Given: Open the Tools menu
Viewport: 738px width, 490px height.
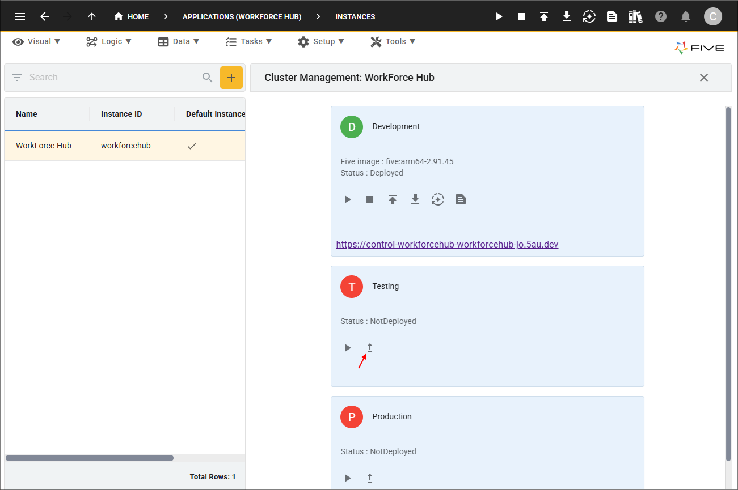Looking at the screenshot, I should [x=393, y=41].
